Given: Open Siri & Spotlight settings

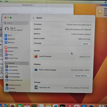Looking at the screenshot, I should (13, 77).
